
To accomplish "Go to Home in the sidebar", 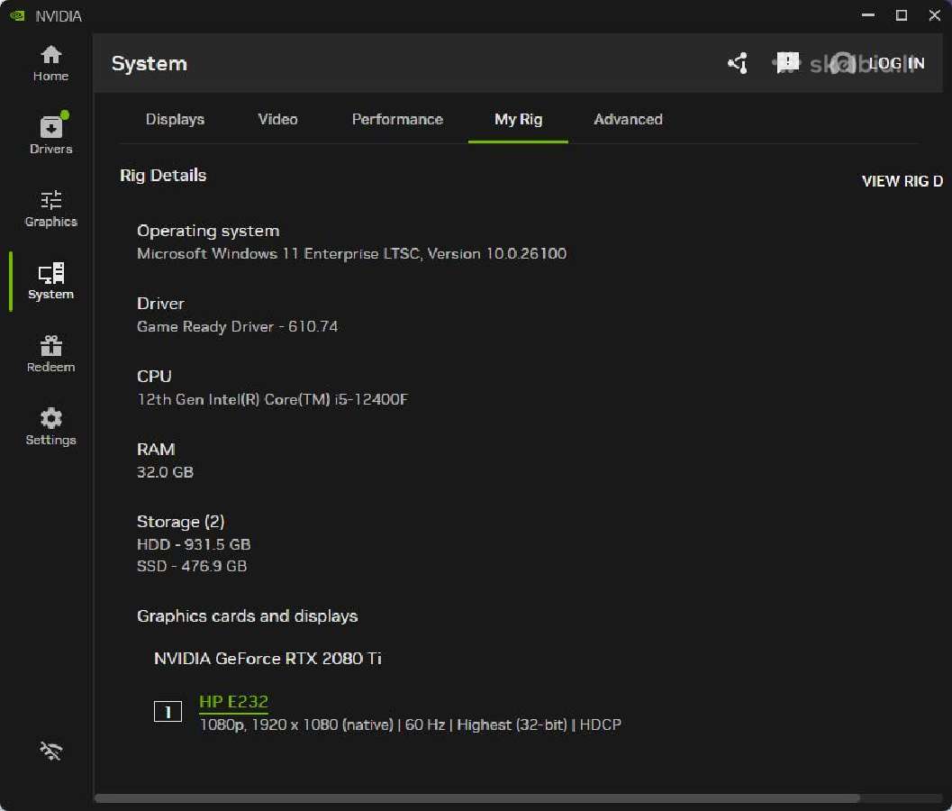I will (51, 63).
